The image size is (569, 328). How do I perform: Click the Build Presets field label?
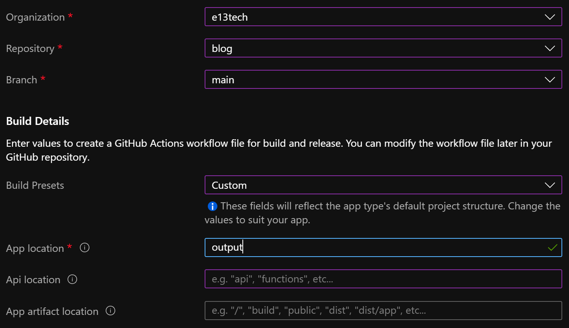(x=35, y=186)
